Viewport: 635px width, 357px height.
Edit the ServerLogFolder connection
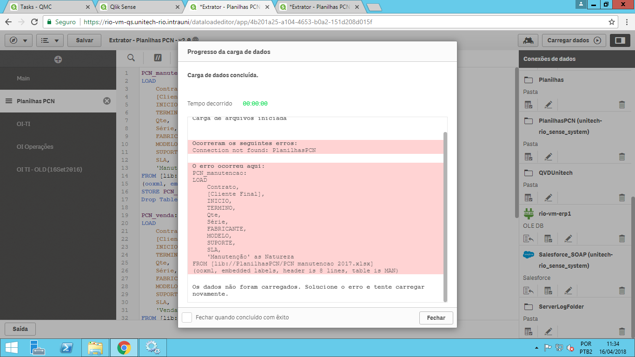[549, 331]
